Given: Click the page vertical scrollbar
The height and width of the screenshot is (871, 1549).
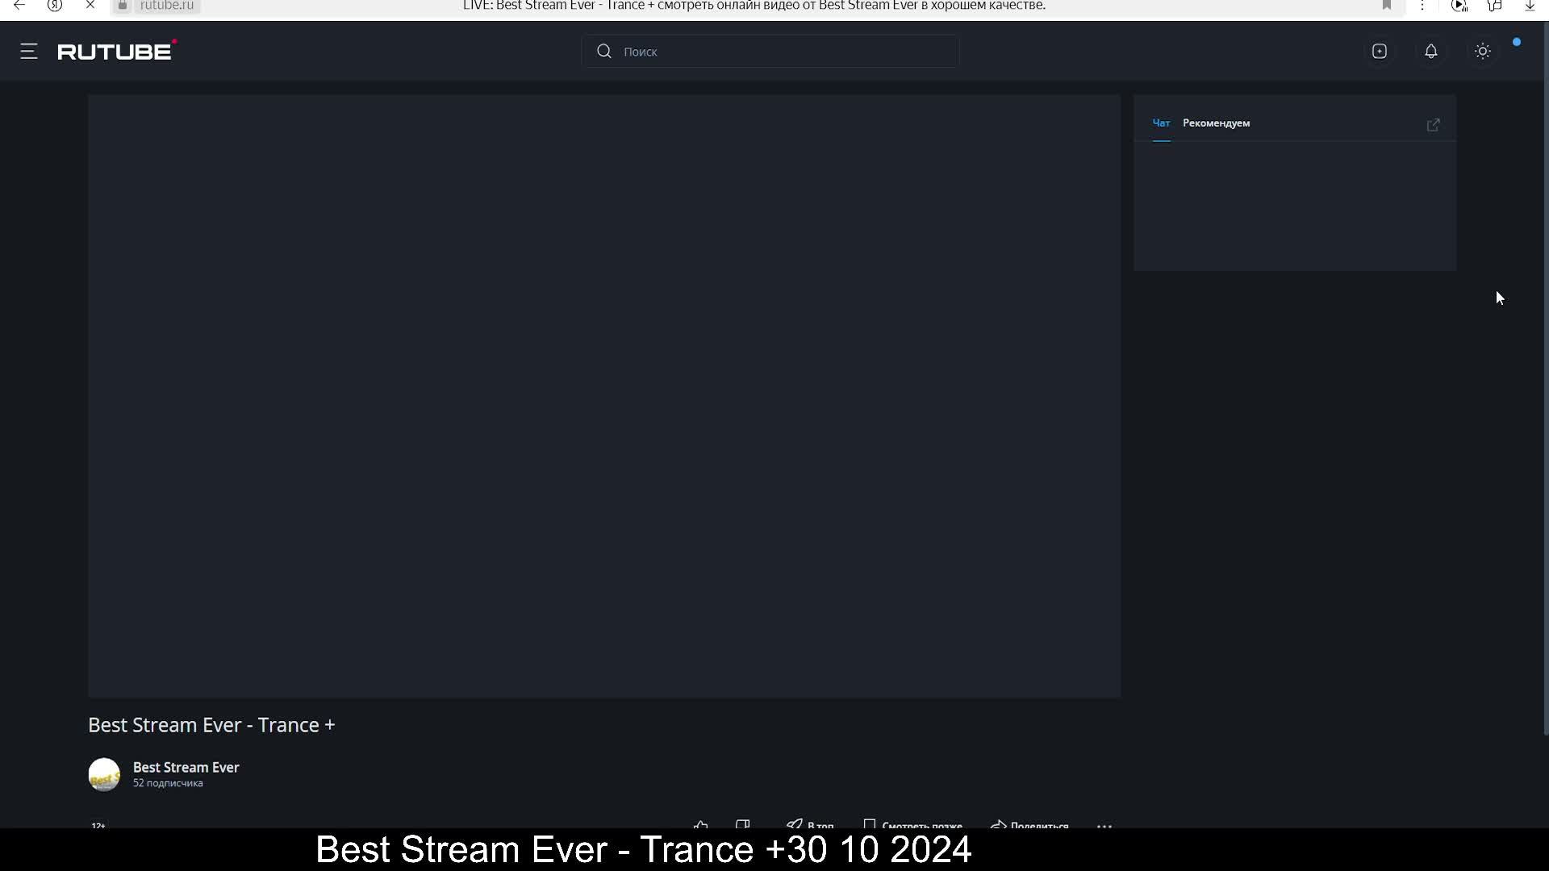Looking at the screenshot, I should pyautogui.click(x=1545, y=379).
